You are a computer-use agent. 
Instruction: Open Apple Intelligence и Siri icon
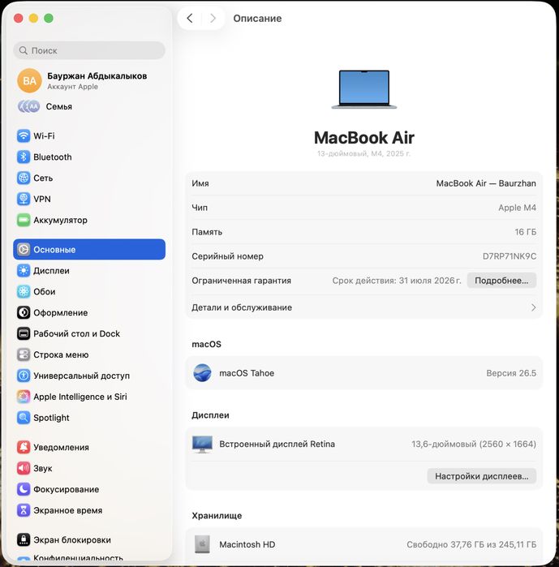coord(24,397)
